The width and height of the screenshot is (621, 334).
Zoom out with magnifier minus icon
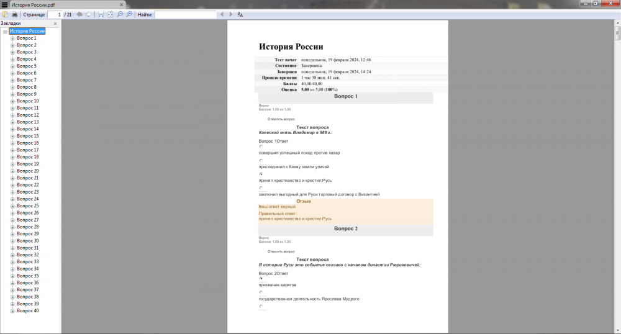[120, 14]
